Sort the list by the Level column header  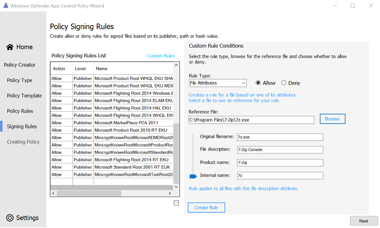[80, 68]
